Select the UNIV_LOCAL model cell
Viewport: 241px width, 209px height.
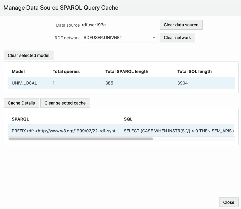[x=24, y=83]
